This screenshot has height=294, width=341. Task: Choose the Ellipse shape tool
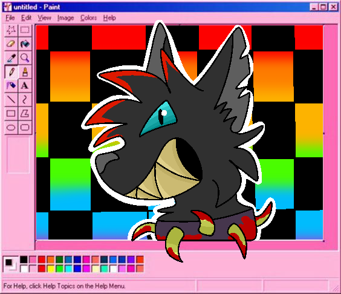(x=11, y=127)
